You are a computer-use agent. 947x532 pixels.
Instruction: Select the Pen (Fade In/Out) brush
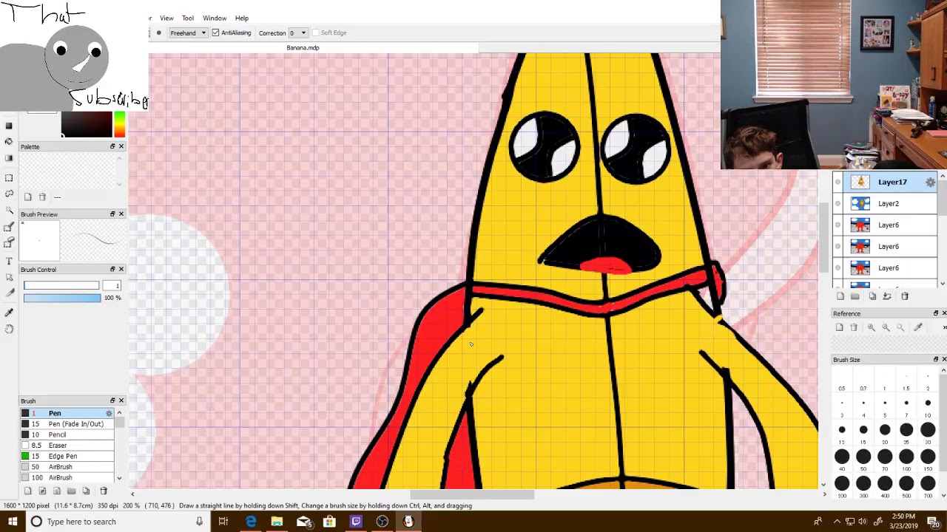pyautogui.click(x=67, y=424)
